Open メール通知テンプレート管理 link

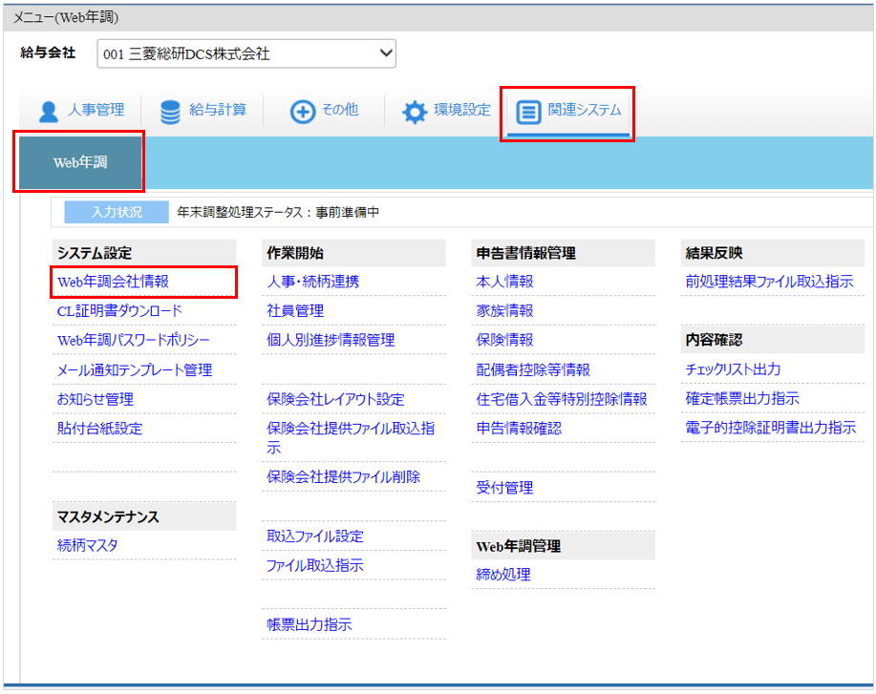pyautogui.click(x=135, y=369)
